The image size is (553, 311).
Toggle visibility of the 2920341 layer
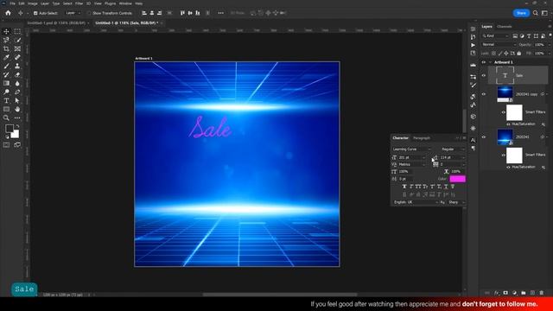(484, 136)
